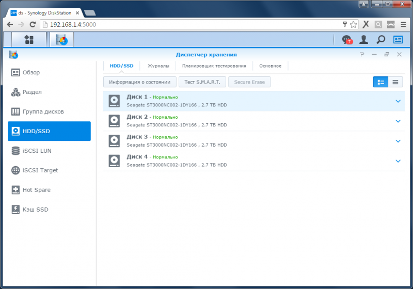Select HDD/SSD in the sidebar
This screenshot has height=289, width=413.
click(x=49, y=131)
